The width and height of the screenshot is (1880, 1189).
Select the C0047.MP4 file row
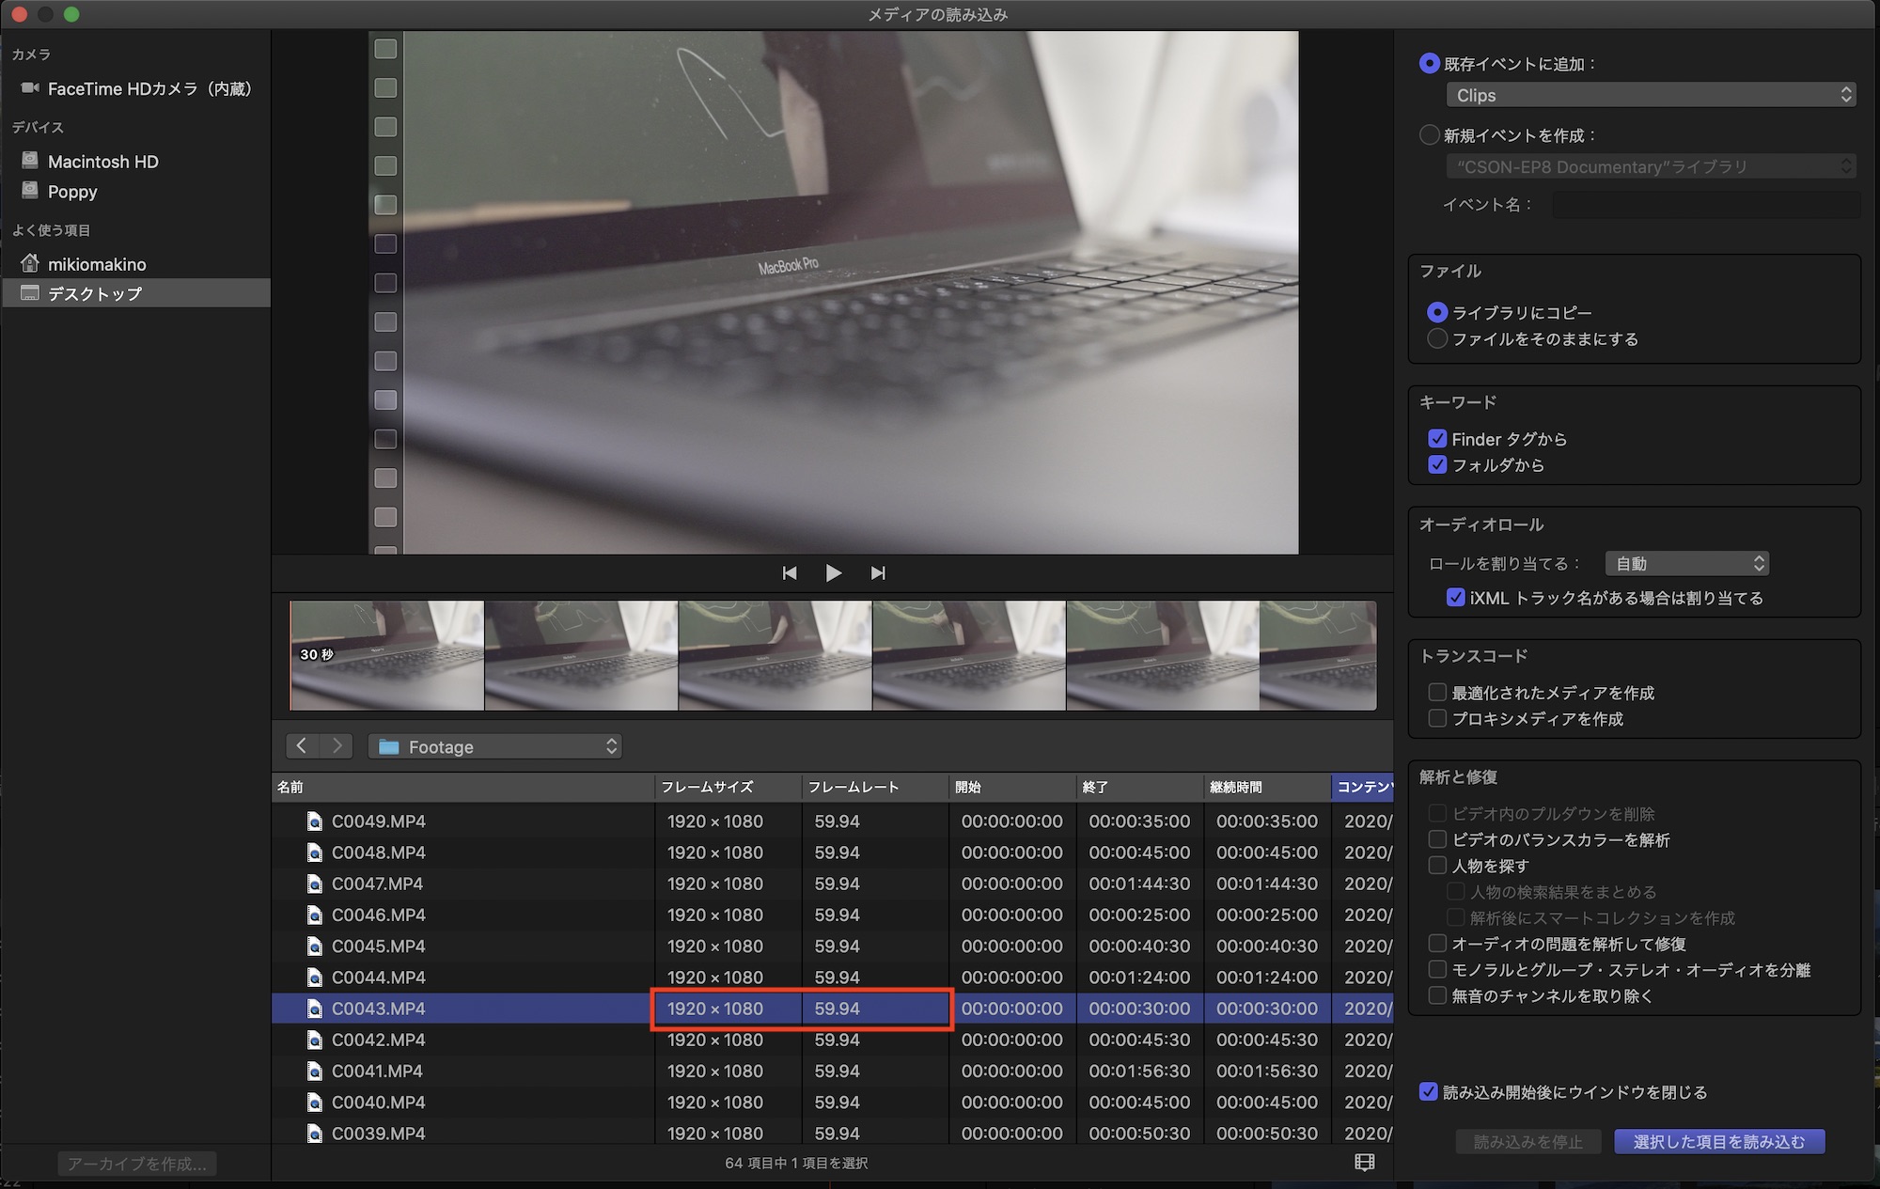tap(378, 884)
